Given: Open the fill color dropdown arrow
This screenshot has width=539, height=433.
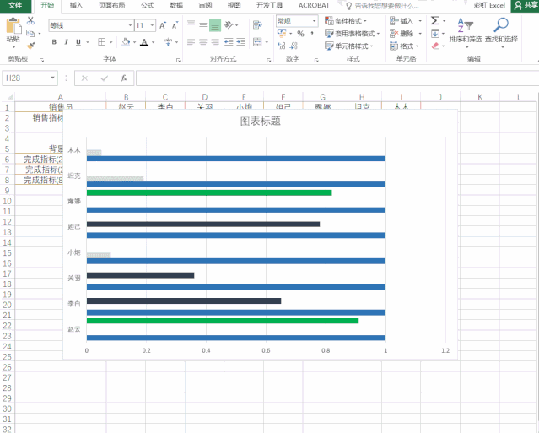Looking at the screenshot, I should coord(134,42).
